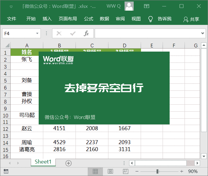The height and width of the screenshot is (176, 208).
Task: Click cell containing 张飞
Action: 27,59
